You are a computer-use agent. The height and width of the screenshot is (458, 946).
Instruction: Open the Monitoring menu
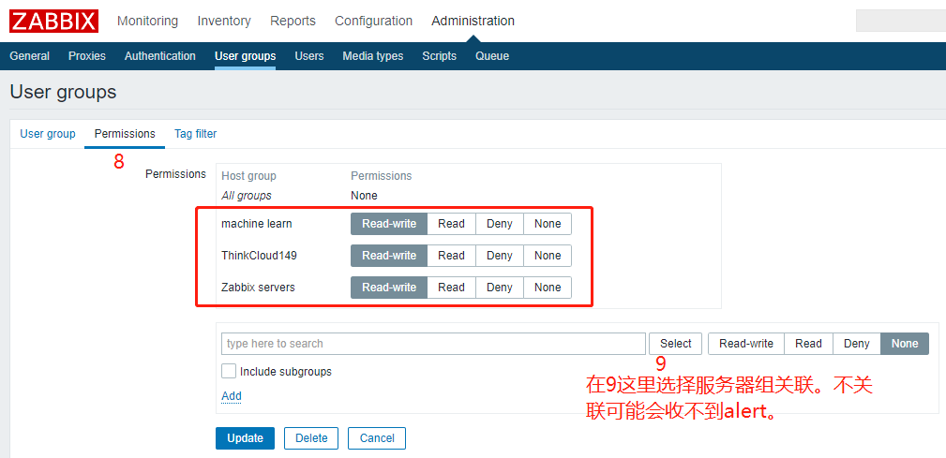(148, 22)
